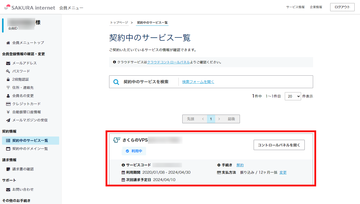Image resolution: width=360 pixels, height=204 pixels.
Task: Click the 契約中のサービスを検索 search label
Action: pos(146,82)
